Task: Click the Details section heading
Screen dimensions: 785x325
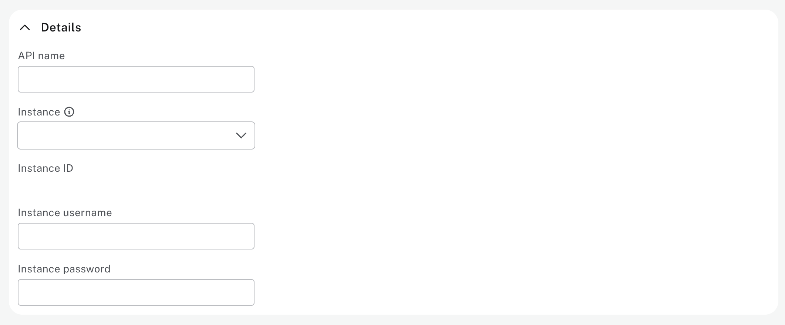Action: [x=61, y=27]
